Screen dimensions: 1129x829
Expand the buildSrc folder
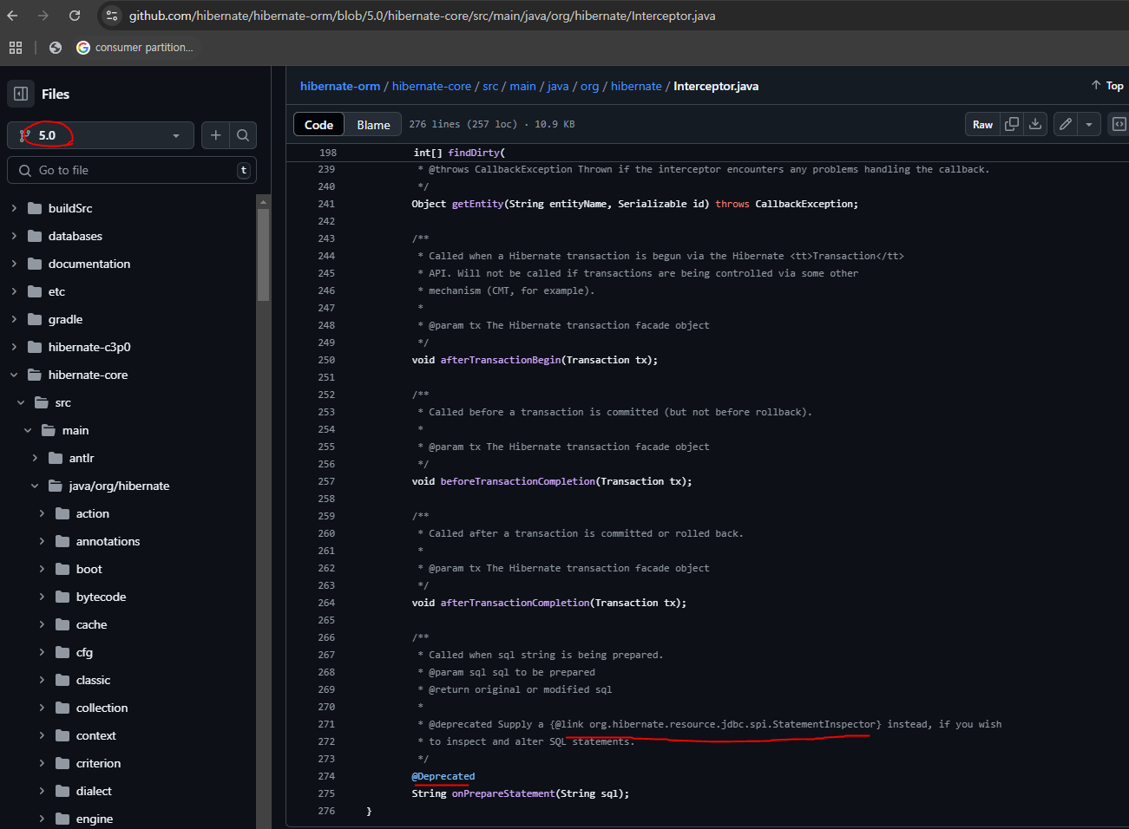[14, 208]
